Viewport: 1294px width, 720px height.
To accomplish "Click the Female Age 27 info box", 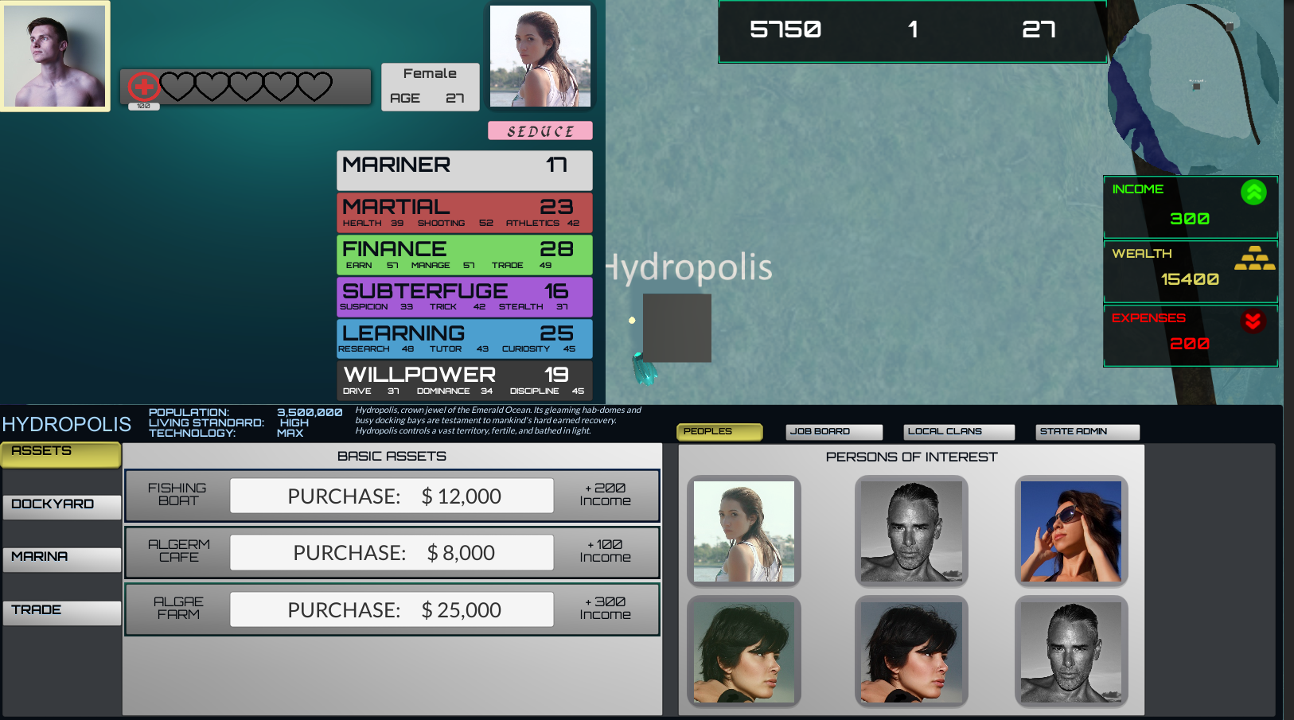I will point(431,87).
